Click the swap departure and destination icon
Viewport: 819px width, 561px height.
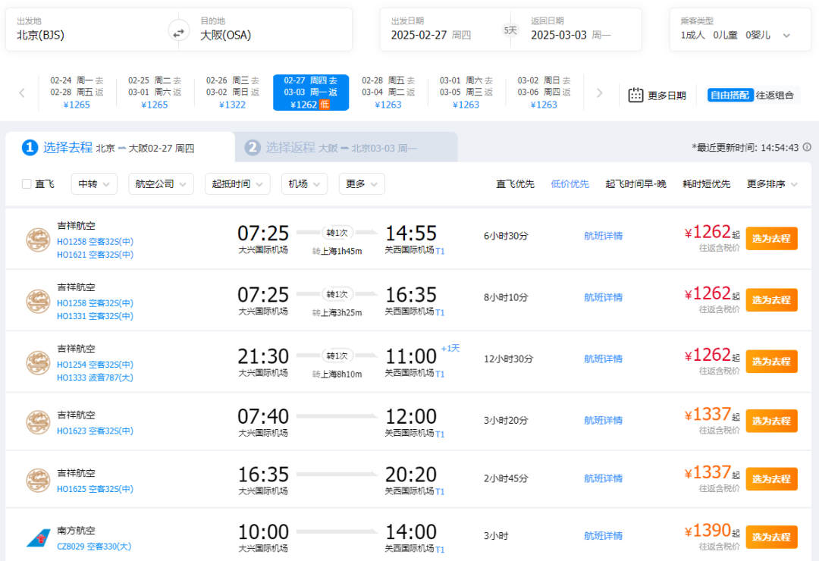pyautogui.click(x=178, y=33)
